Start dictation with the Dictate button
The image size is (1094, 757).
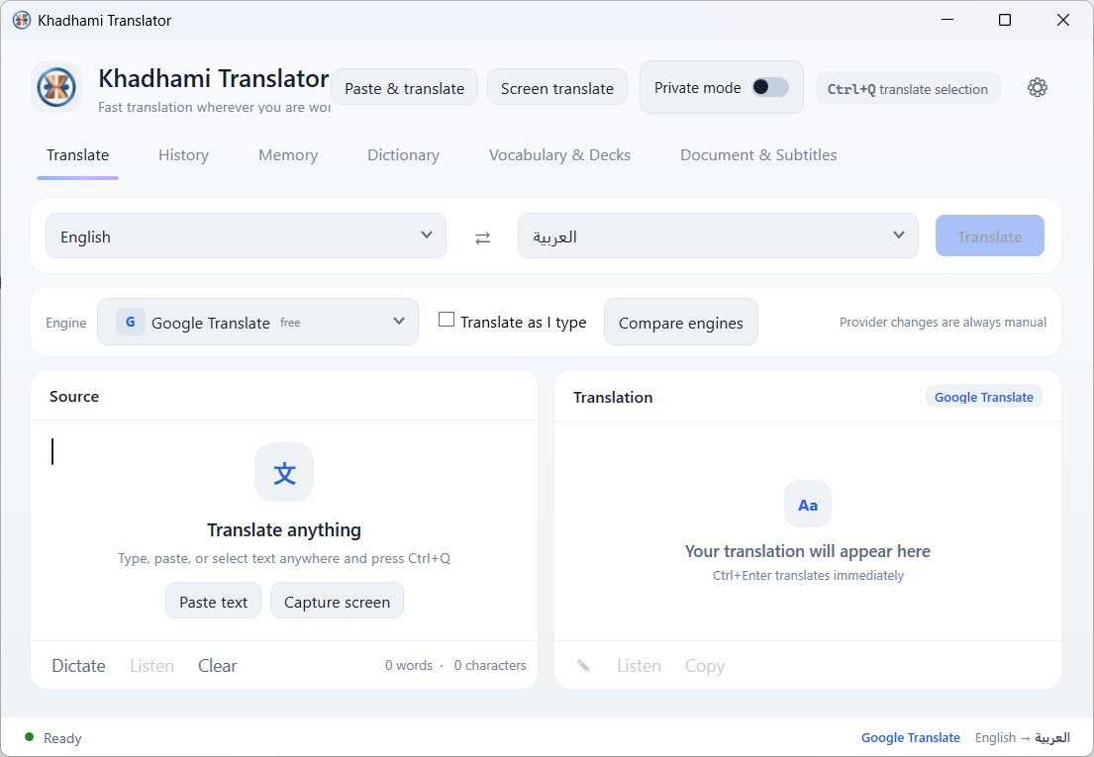click(78, 666)
